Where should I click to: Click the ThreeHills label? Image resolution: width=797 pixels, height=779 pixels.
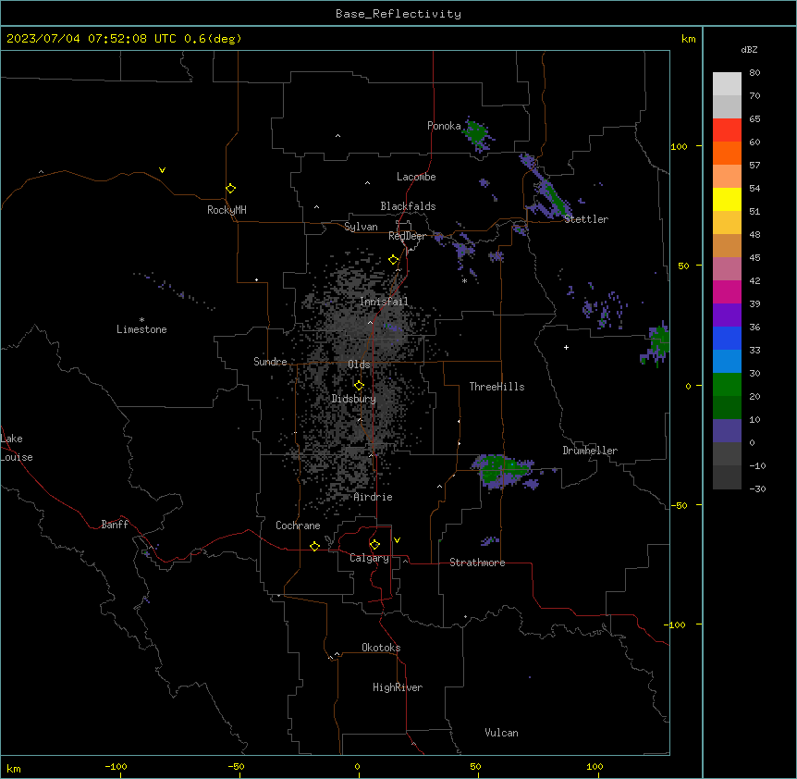tap(497, 387)
